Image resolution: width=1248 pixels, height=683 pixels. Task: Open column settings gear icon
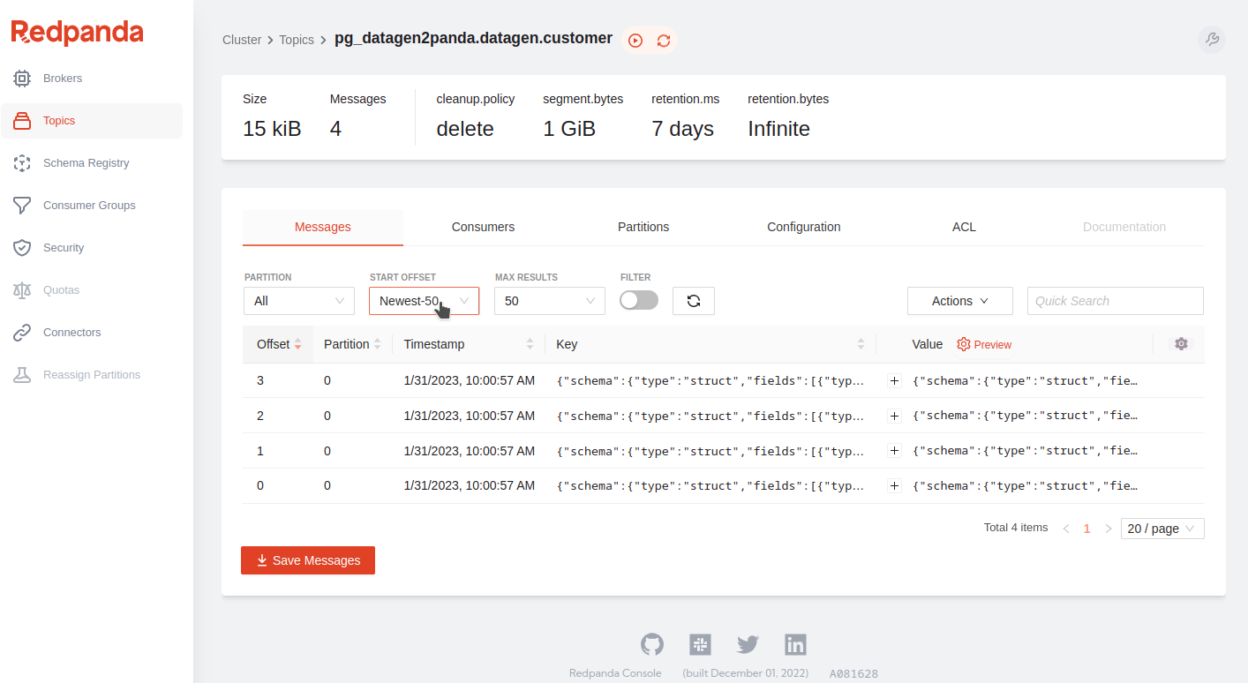click(1181, 344)
